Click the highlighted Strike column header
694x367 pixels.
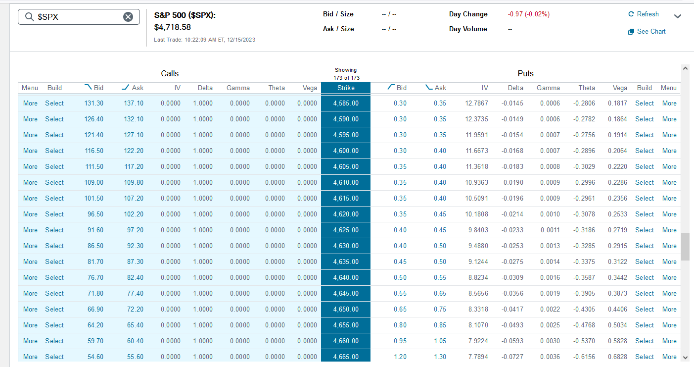click(x=345, y=87)
